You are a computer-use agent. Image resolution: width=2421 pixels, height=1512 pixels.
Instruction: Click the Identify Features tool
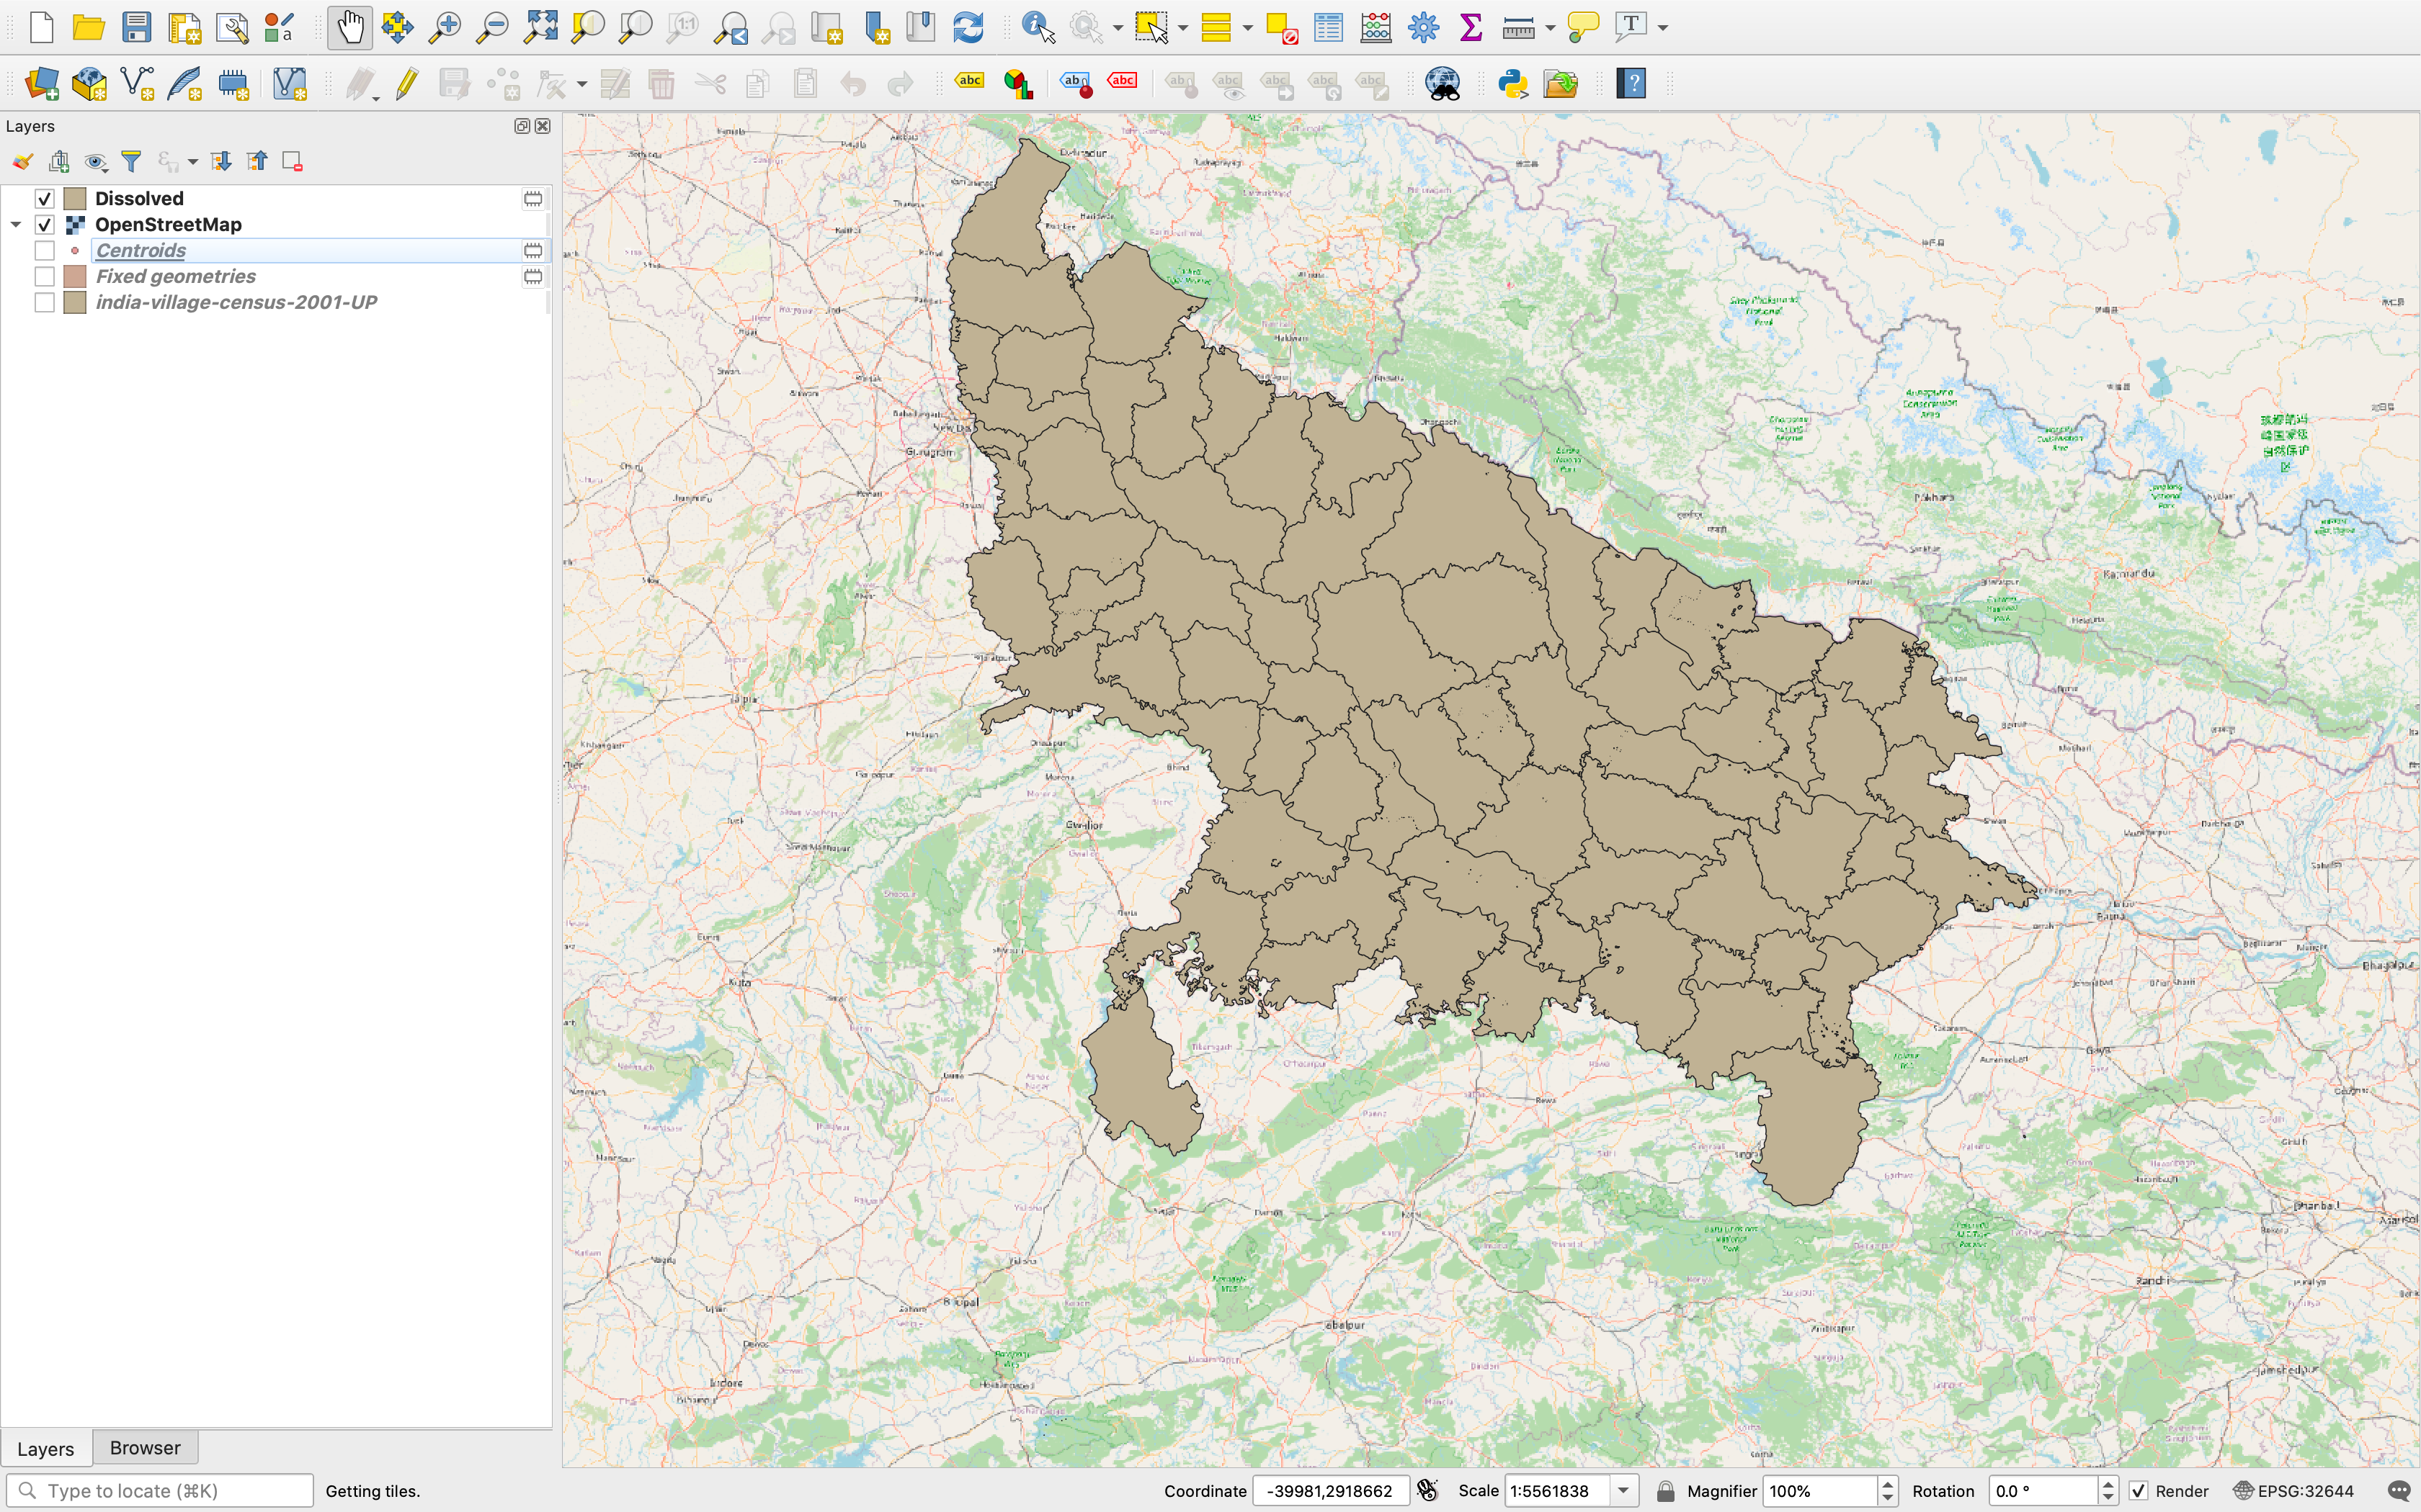[1038, 27]
